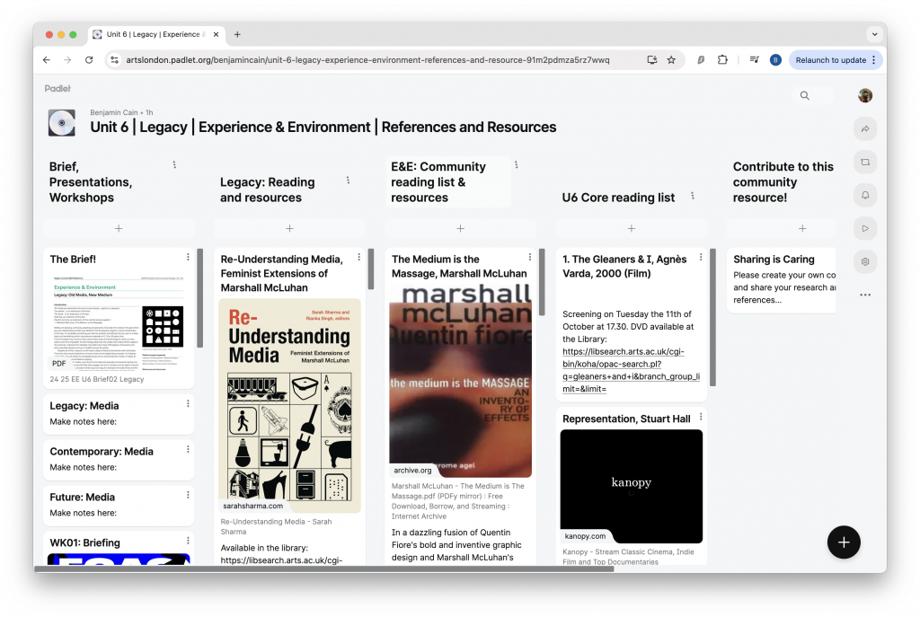Add post under E&E Community reading list
This screenshot has width=920, height=617.
pyautogui.click(x=461, y=228)
